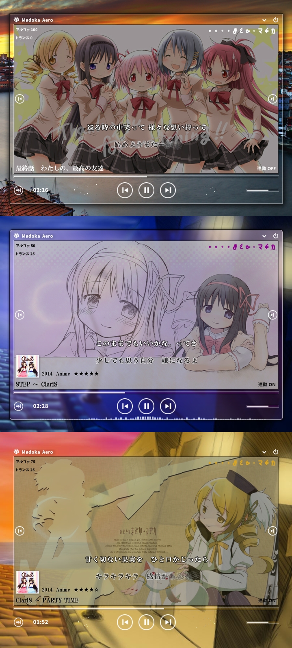
Task: Click the 最終話 episode title text
Action: (x=60, y=168)
